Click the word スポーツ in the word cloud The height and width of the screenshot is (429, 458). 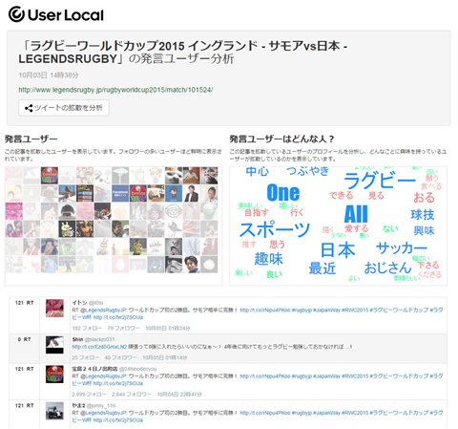tap(275, 229)
